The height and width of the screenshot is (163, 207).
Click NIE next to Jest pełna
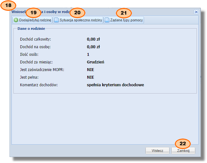[x=90, y=77]
